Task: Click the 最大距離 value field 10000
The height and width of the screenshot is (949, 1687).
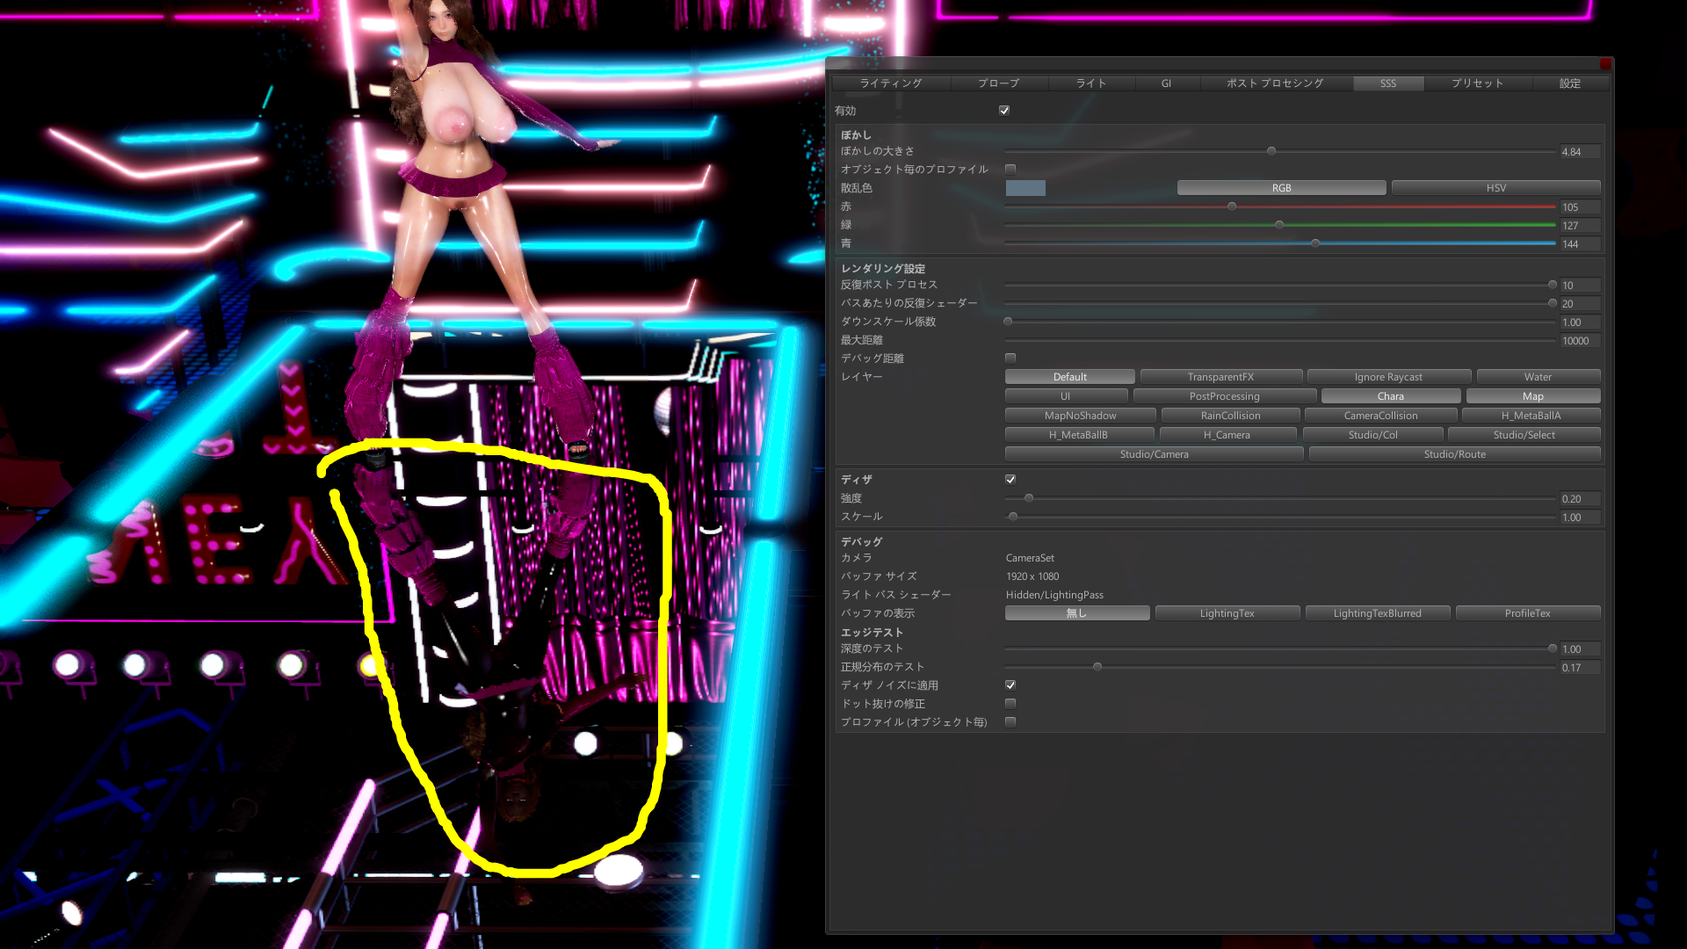Action: pyautogui.click(x=1580, y=341)
